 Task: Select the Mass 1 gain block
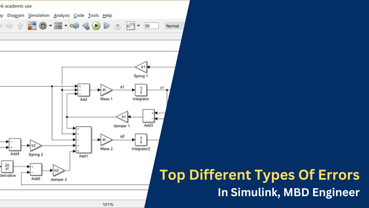(x=106, y=90)
